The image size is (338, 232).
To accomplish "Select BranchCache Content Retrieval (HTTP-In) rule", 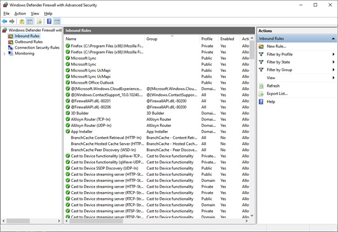I will pyautogui.click(x=157, y=138).
